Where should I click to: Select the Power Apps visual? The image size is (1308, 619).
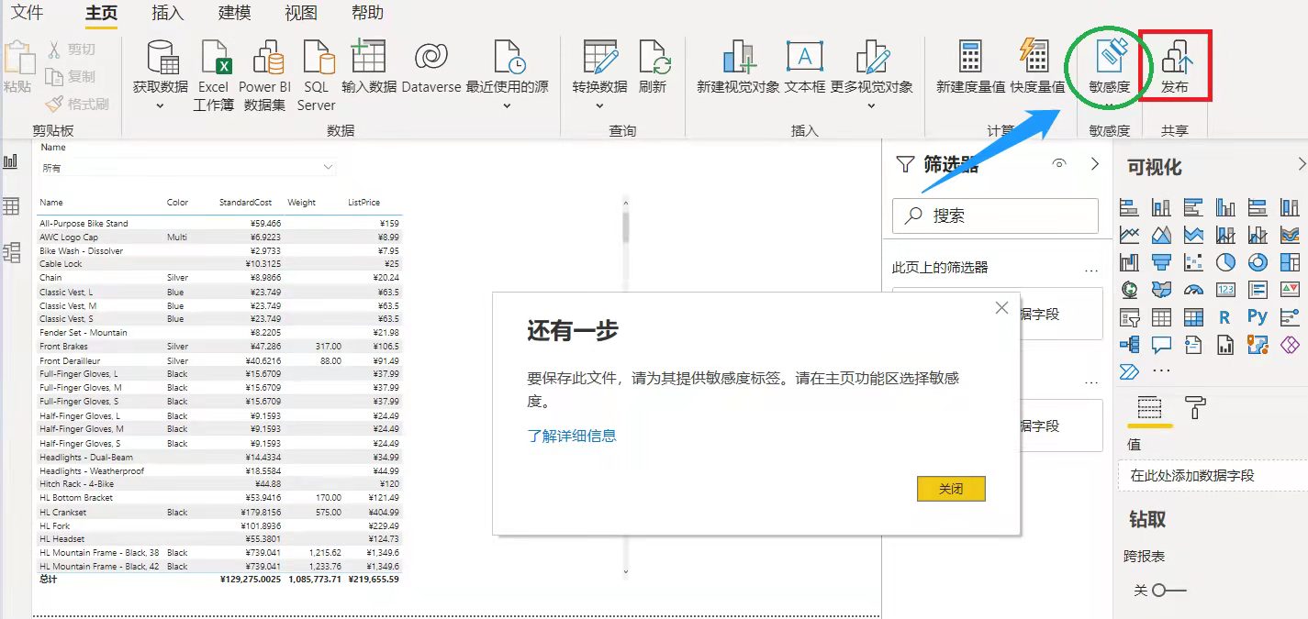(1290, 345)
